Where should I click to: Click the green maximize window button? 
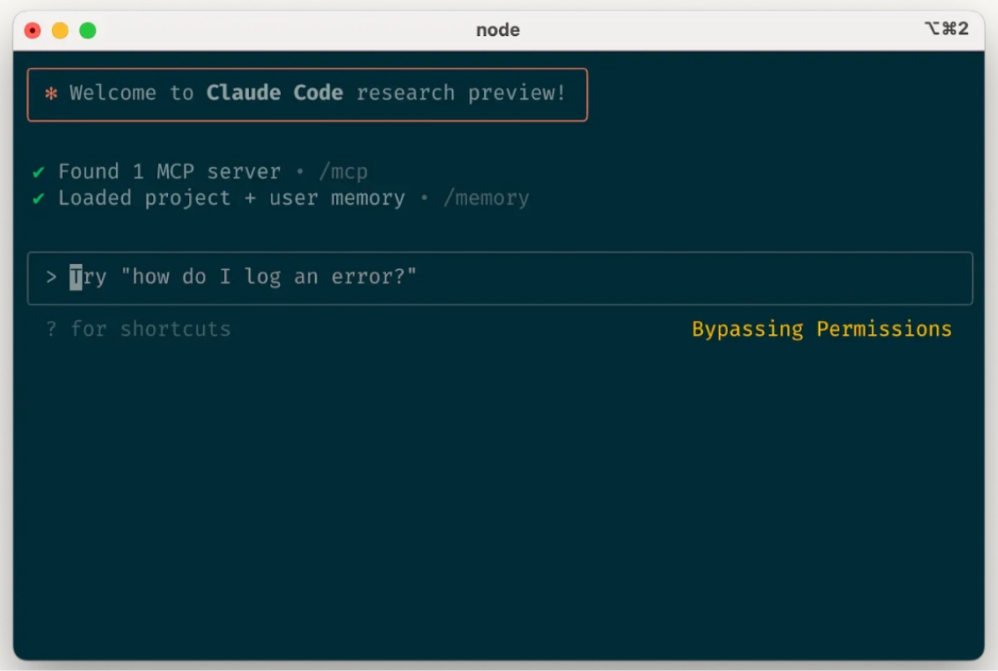88,30
